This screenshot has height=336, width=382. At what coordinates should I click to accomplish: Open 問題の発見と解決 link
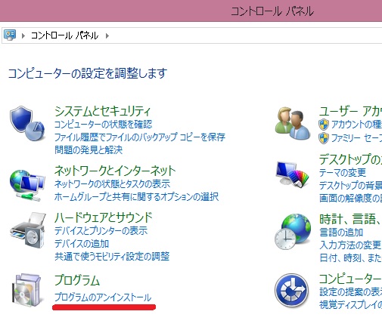(89, 150)
